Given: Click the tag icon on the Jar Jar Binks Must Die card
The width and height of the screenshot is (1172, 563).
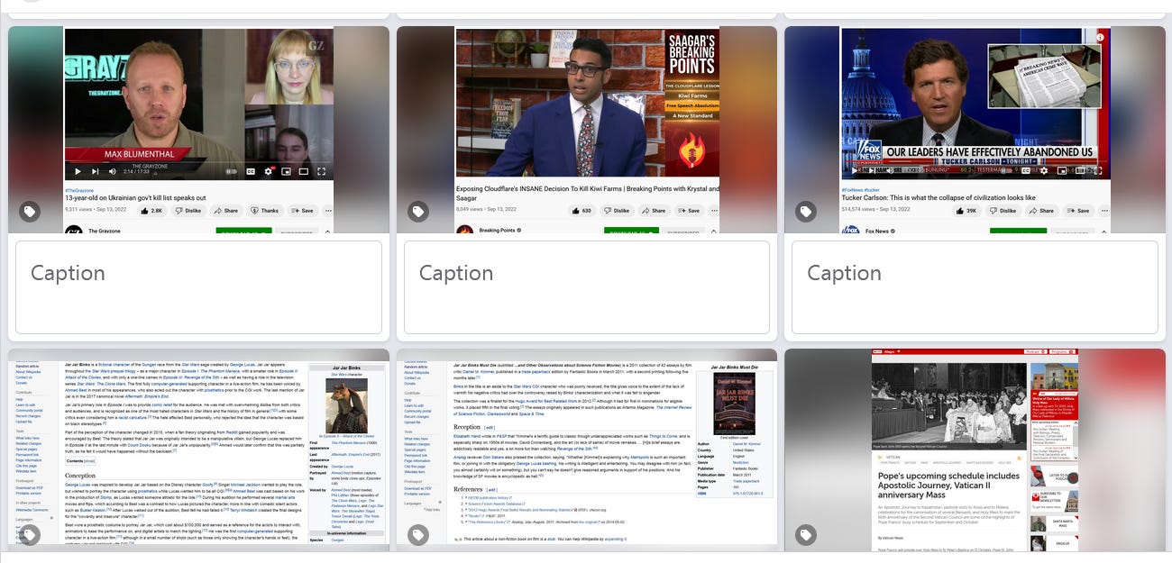Looking at the screenshot, I should [417, 536].
